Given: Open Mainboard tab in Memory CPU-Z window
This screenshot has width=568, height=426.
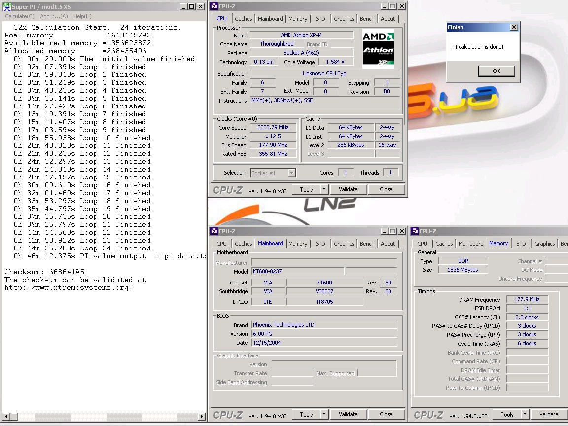Looking at the screenshot, I should point(471,244).
